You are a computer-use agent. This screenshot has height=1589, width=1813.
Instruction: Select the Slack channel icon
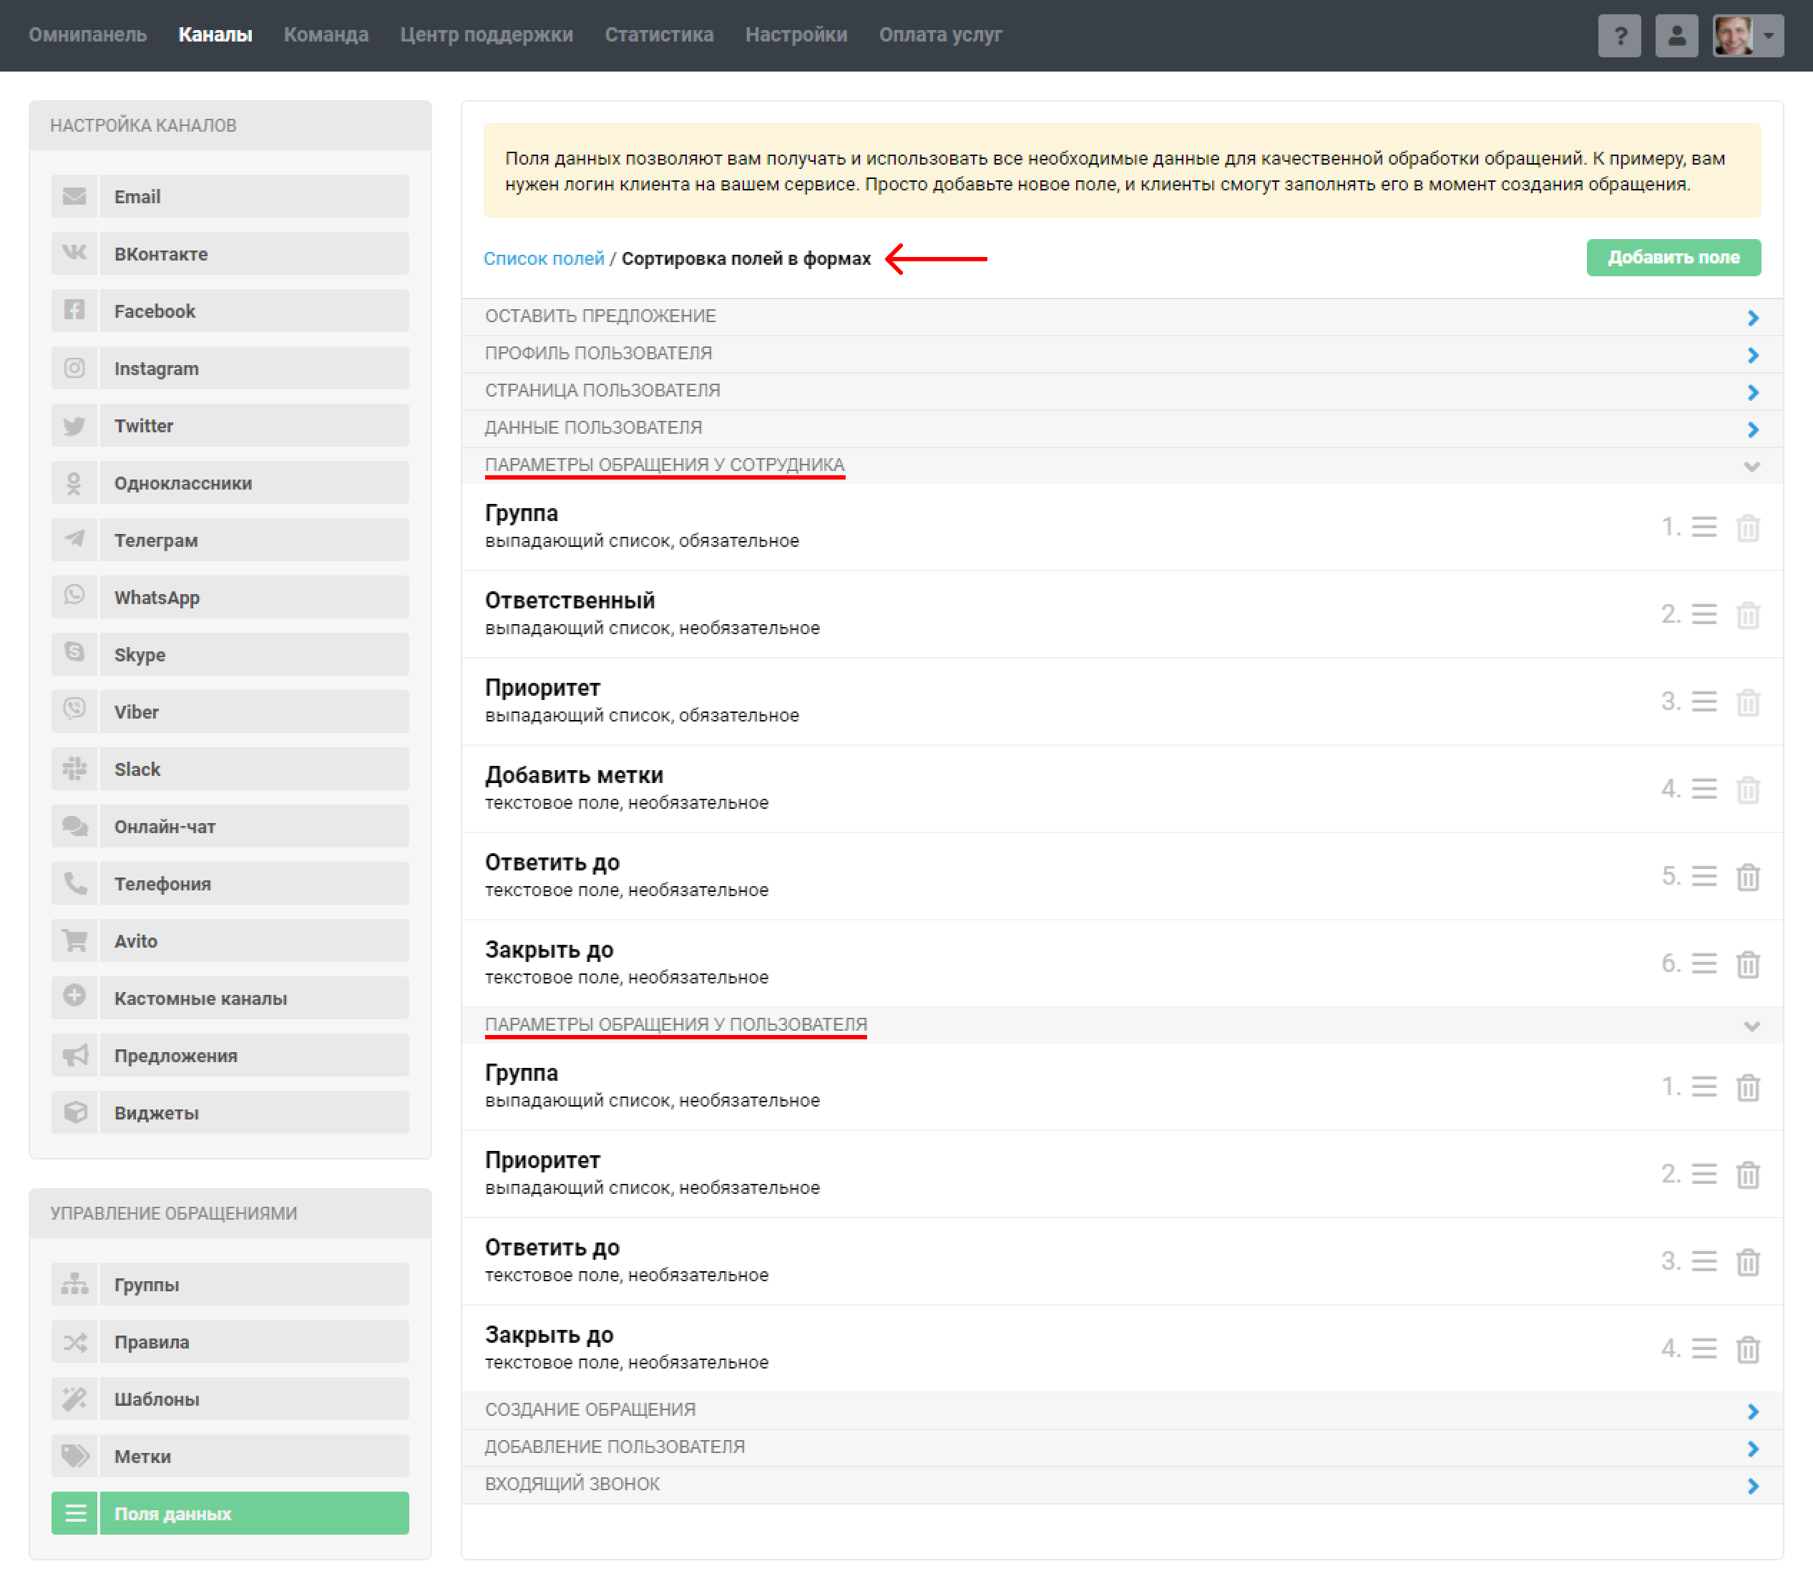pos(74,769)
